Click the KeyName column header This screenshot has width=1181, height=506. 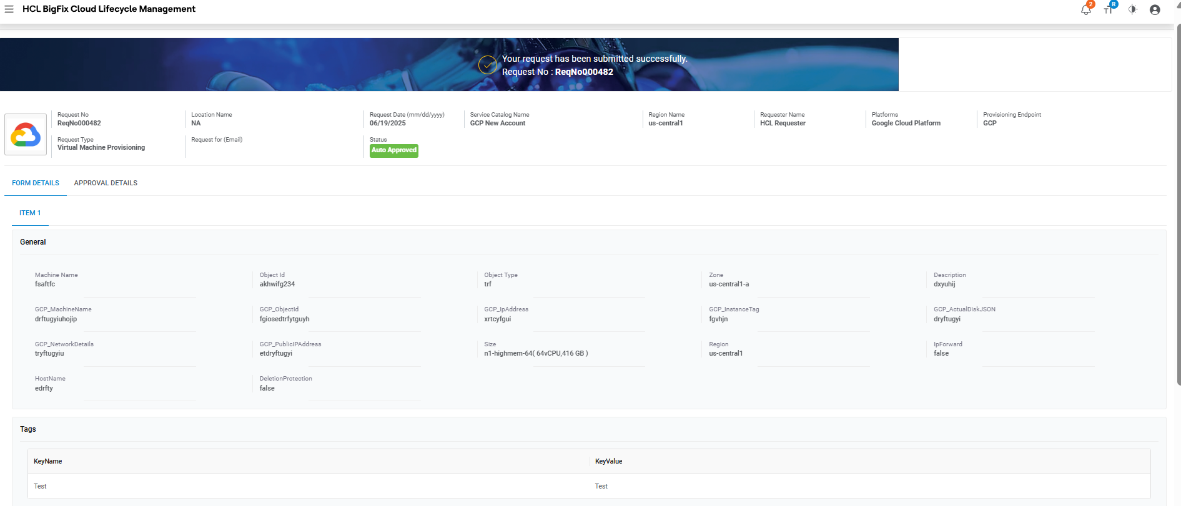pos(48,462)
